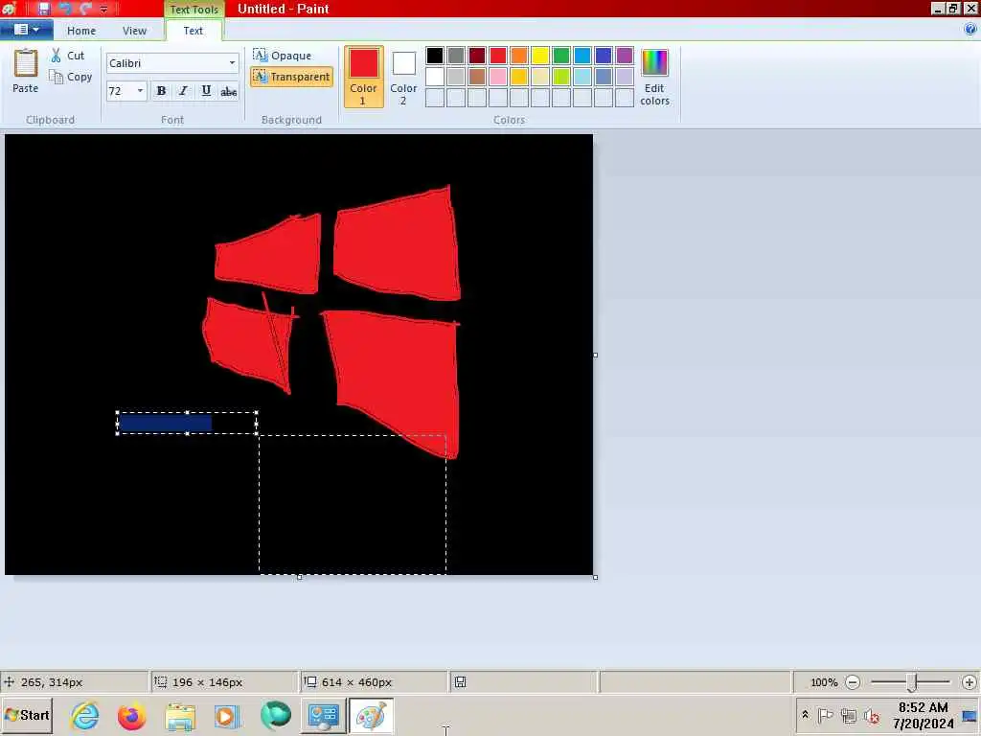
Task: Pick the light gray color swatch
Action: tap(456, 77)
